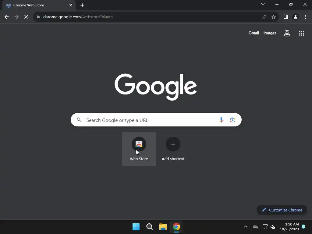Bookmark this tab with the star icon
Image resolution: width=312 pixels, height=234 pixels.
[274, 17]
